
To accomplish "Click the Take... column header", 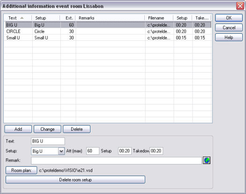I will (201, 18).
